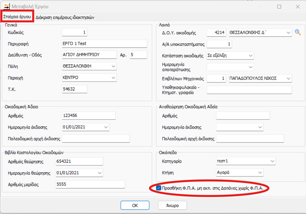The width and height of the screenshot is (306, 214).
Task: Focus the Τ.Κ. postal code field
Action: click(x=74, y=89)
